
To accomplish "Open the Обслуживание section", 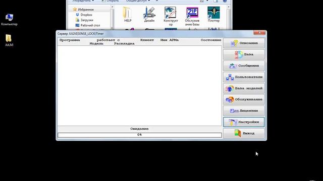I will coord(244,100).
